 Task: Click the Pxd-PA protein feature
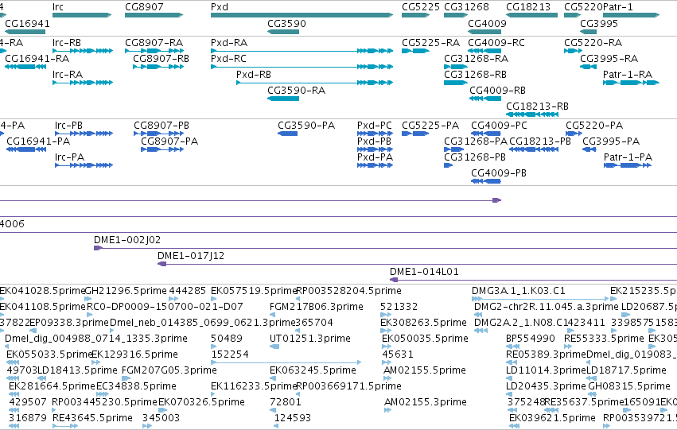[x=375, y=165]
